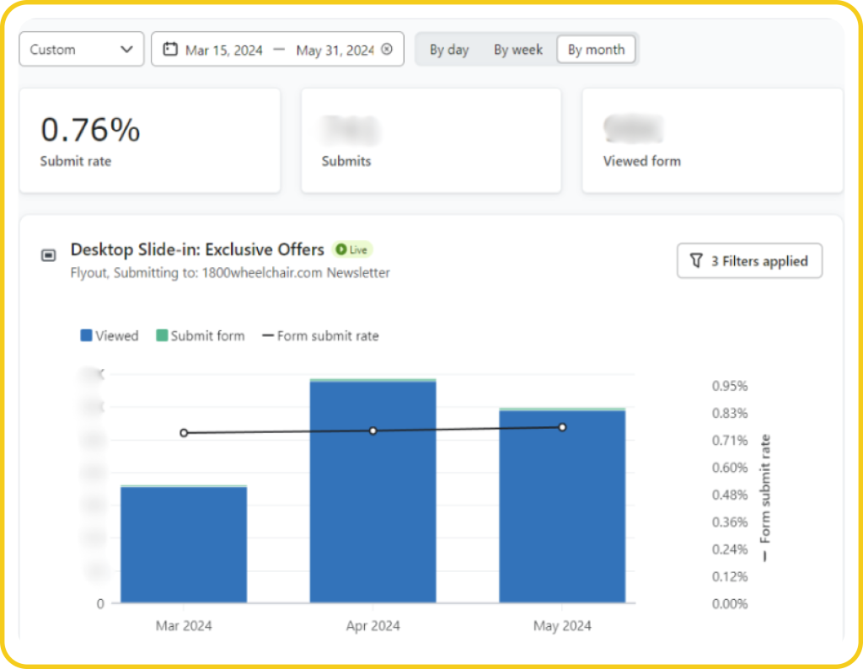863x669 pixels.
Task: Click the Mar 2024 submit rate data point
Action: (x=184, y=433)
